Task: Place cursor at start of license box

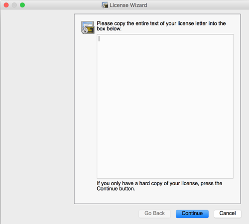Action: pyautogui.click(x=99, y=39)
